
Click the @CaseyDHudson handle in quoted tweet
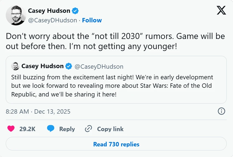pos(99,67)
